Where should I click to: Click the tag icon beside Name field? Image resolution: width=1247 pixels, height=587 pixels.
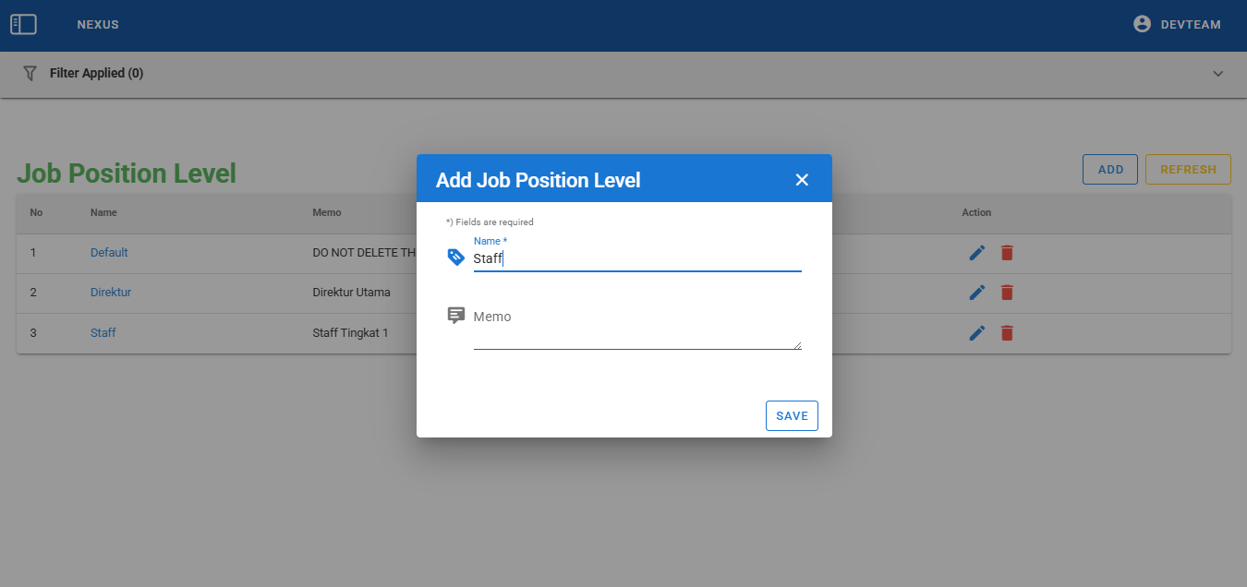(455, 258)
